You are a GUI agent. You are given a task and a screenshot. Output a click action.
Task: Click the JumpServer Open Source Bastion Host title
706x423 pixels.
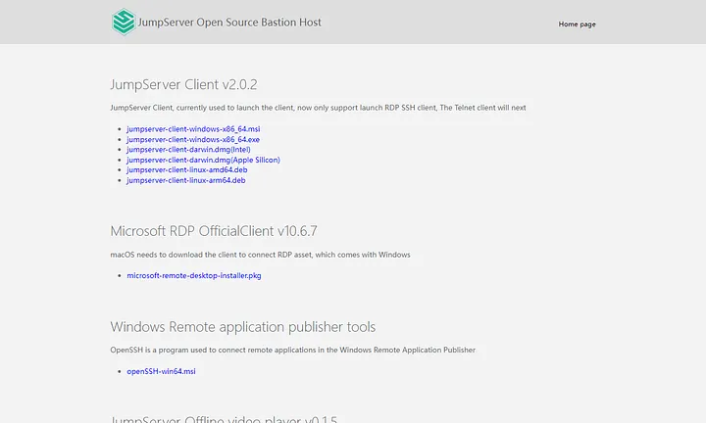(229, 22)
